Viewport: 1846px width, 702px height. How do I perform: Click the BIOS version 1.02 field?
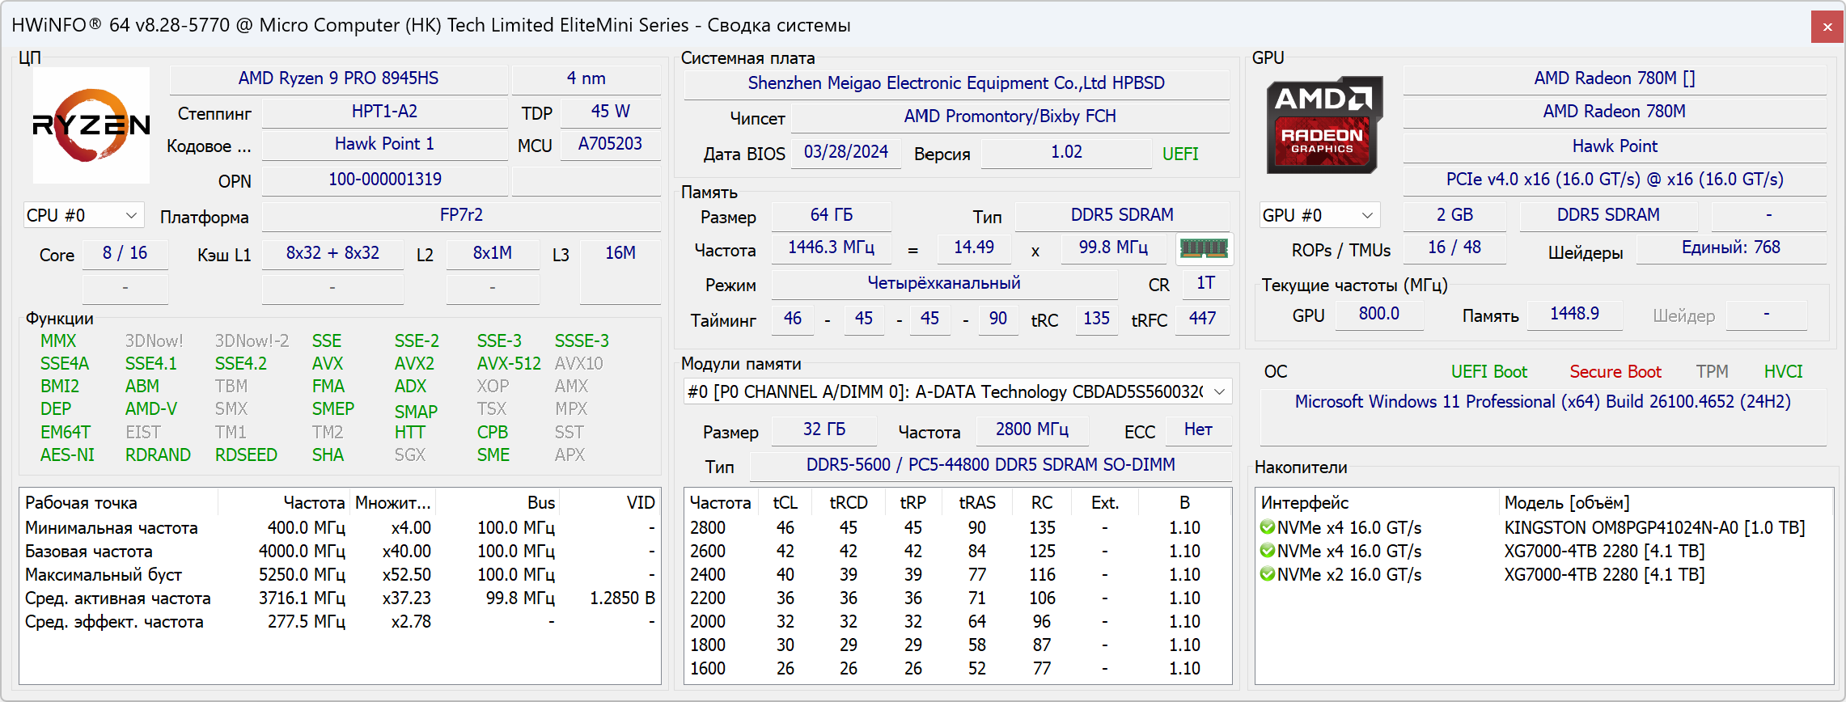pyautogui.click(x=1066, y=152)
